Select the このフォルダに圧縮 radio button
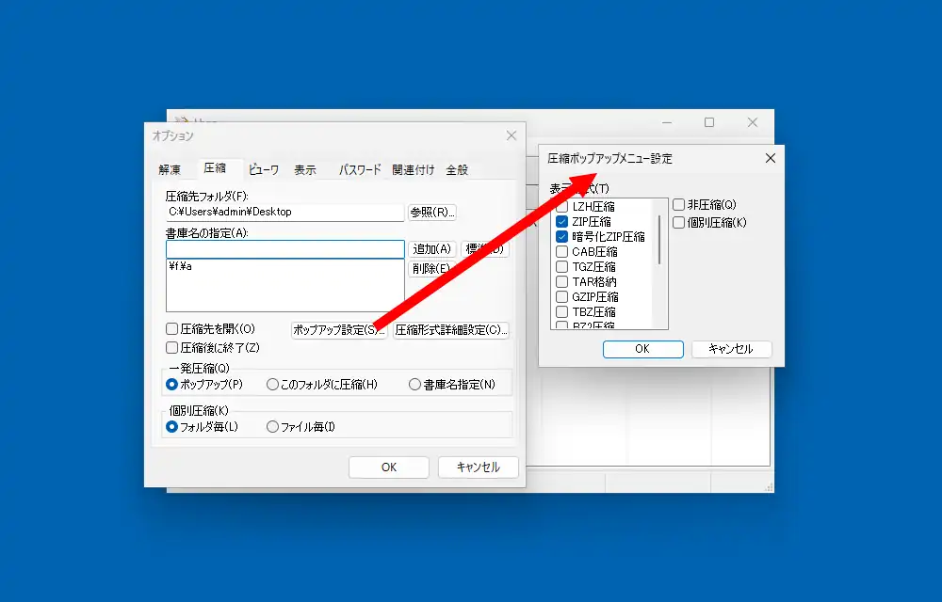Screen dimensions: 942x602 coord(273,384)
